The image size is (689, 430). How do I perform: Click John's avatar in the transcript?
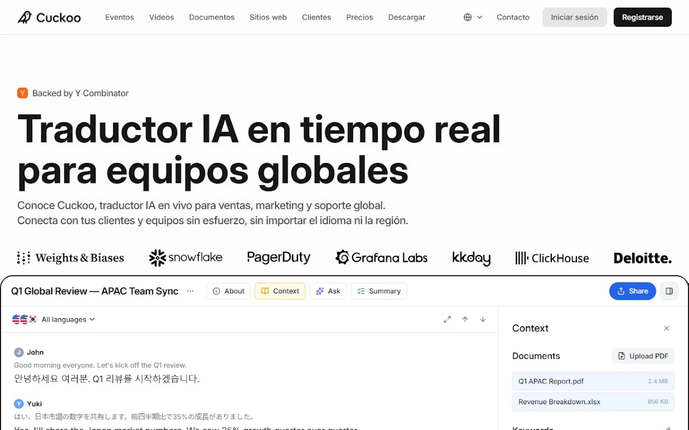tap(19, 352)
